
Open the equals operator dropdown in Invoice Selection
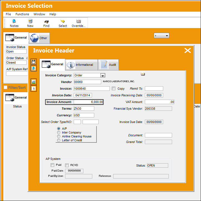[x=162, y=36]
